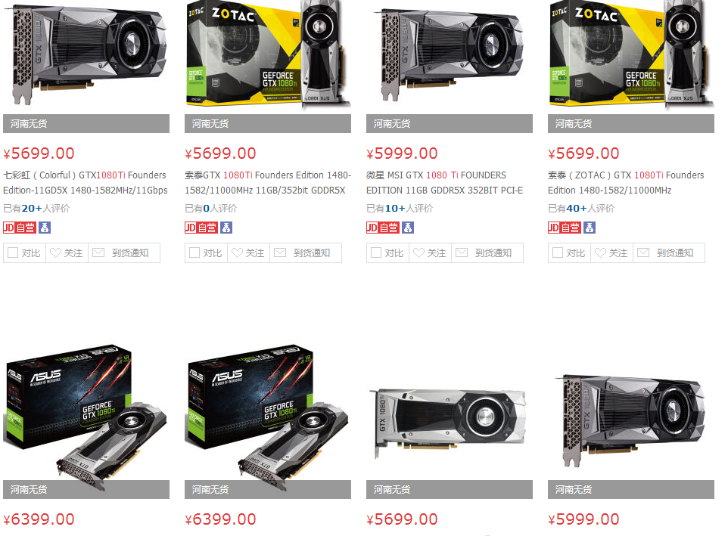
Task: Click blue badge icon beside first JD自营 tag
Action: pyautogui.click(x=45, y=228)
